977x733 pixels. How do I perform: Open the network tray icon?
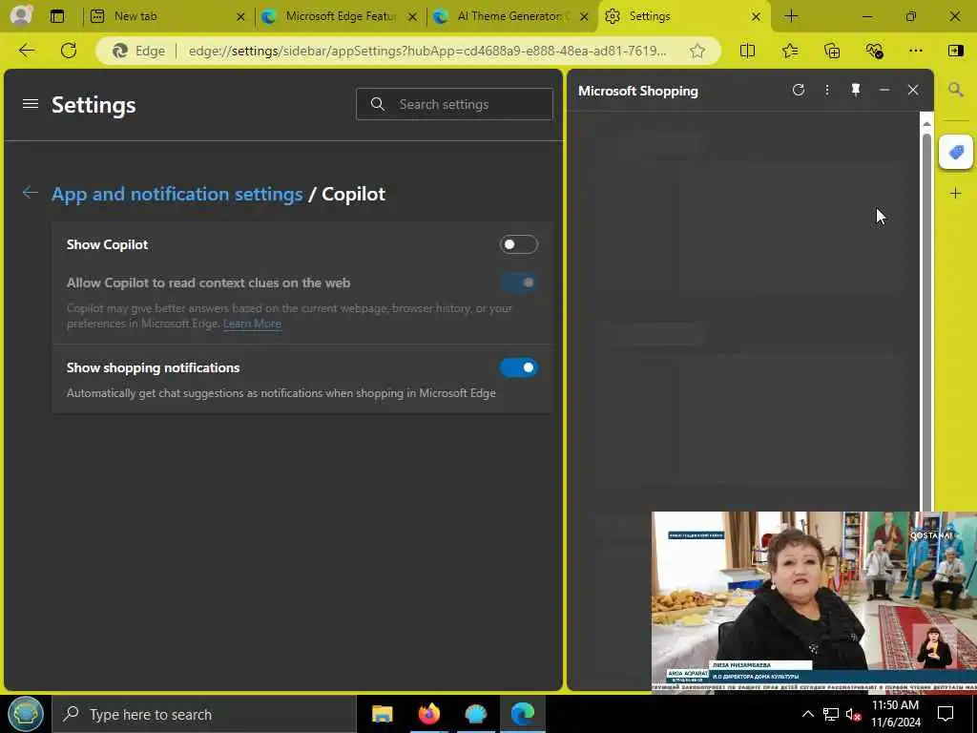click(831, 714)
